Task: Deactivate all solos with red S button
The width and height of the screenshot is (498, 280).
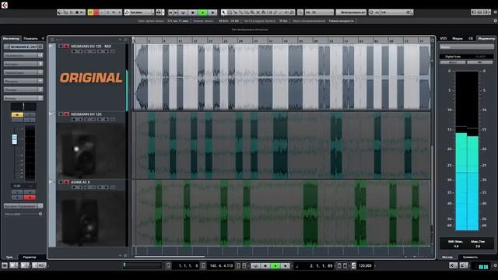Action: (x=96, y=12)
